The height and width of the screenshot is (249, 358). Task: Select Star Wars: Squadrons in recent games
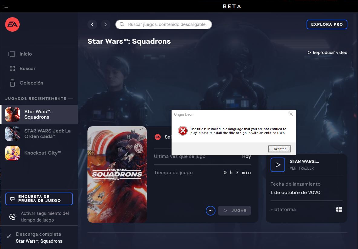click(39, 114)
